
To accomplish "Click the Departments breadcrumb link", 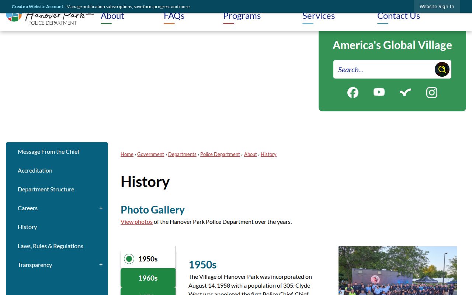I will tap(182, 154).
